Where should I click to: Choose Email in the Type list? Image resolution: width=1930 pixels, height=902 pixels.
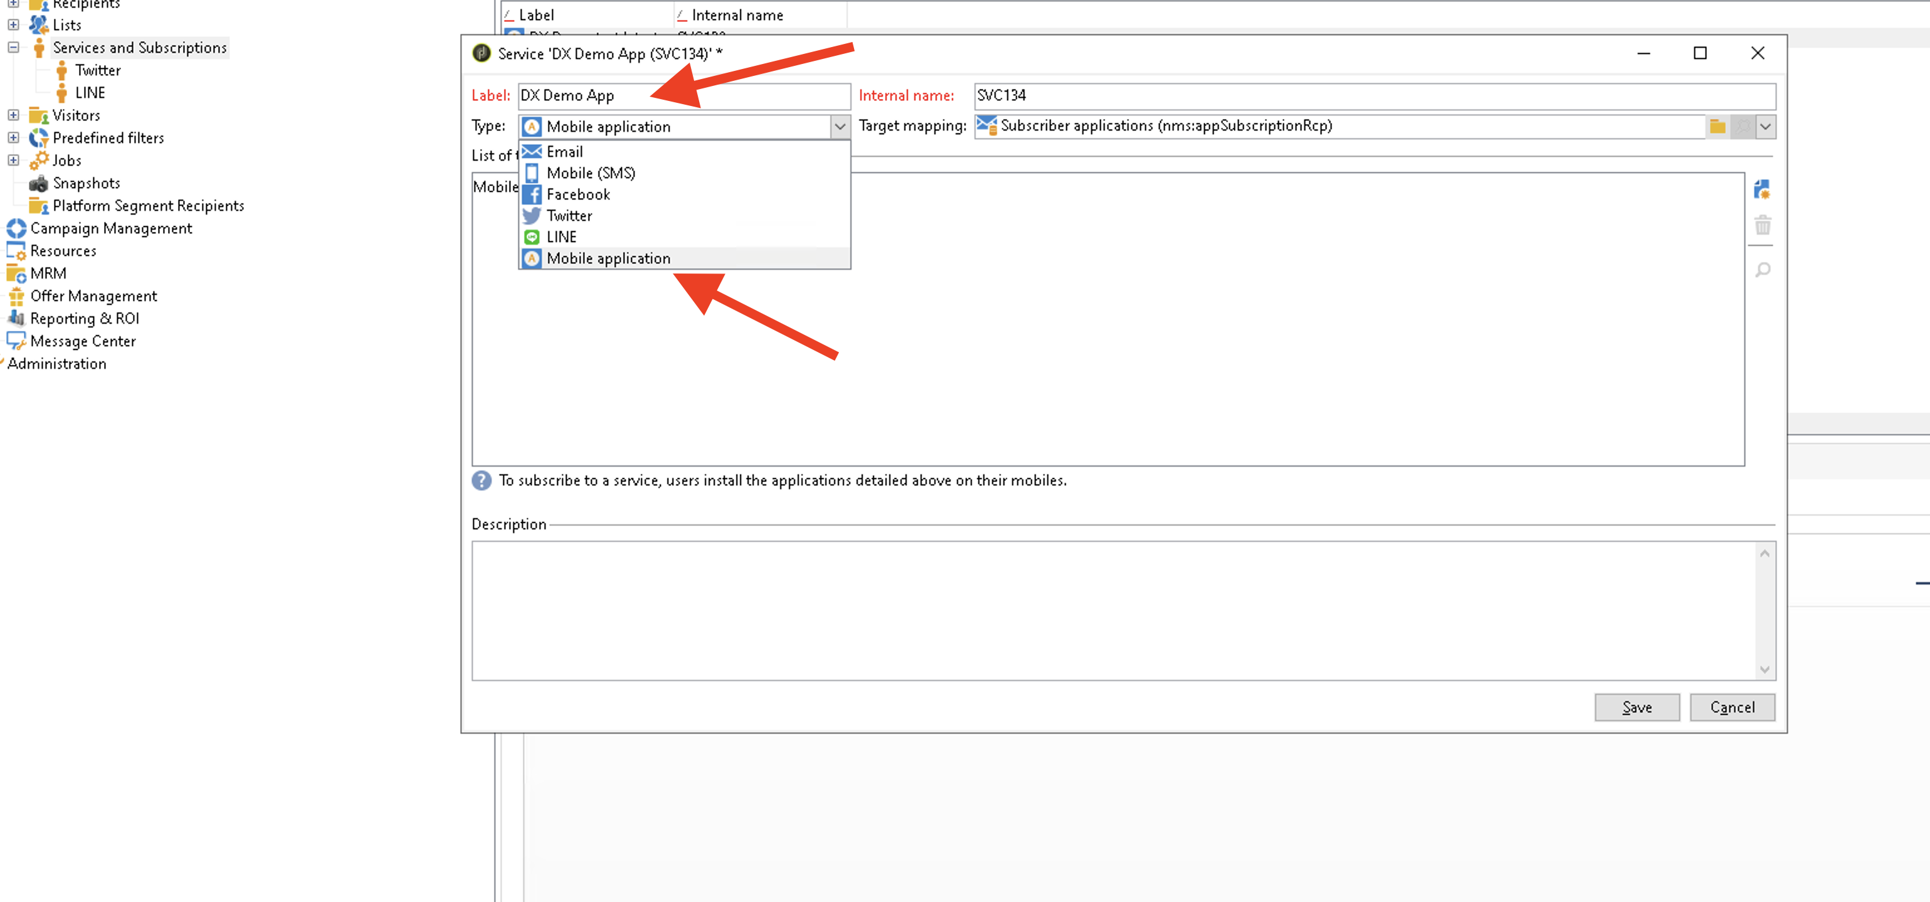[685, 152]
